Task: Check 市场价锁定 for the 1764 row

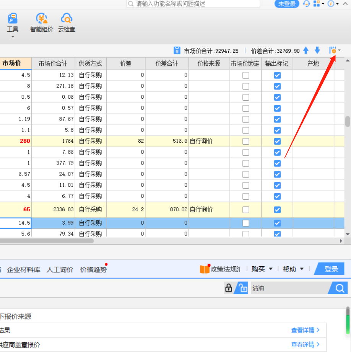Action: pos(246,141)
